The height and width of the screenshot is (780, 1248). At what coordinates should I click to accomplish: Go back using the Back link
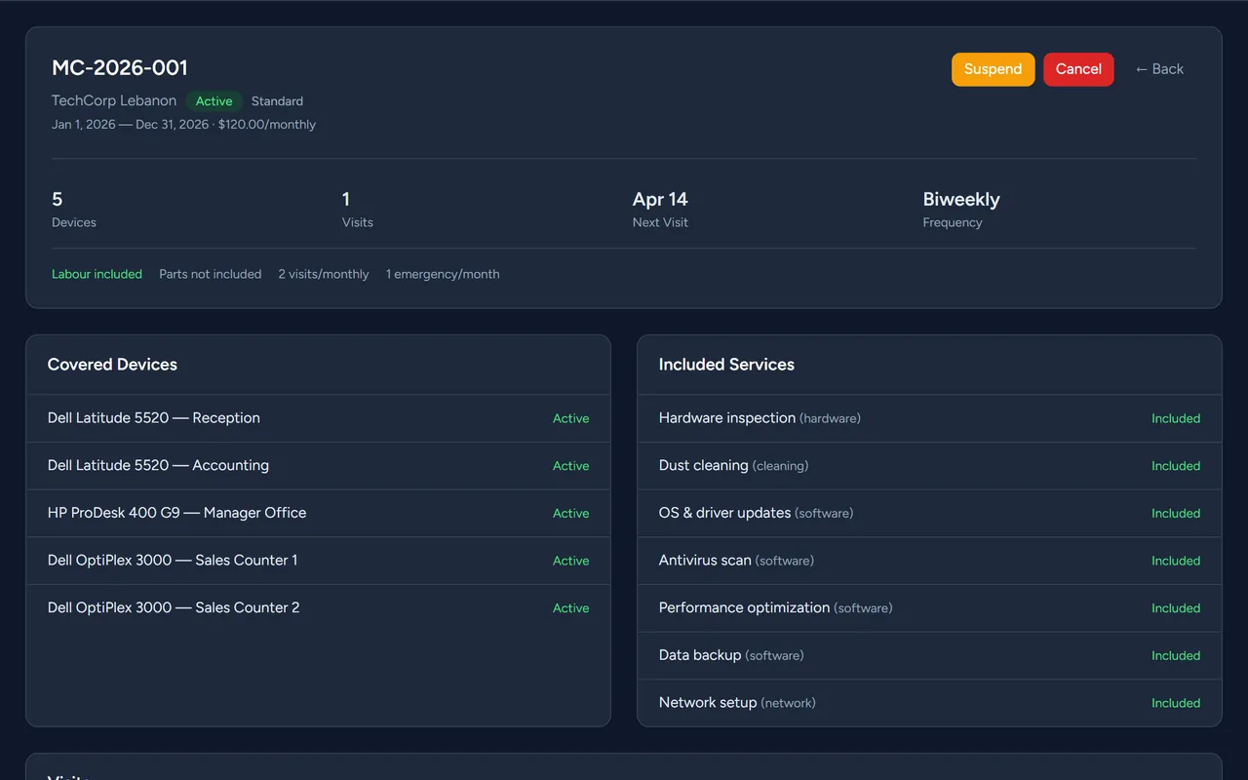(1159, 69)
